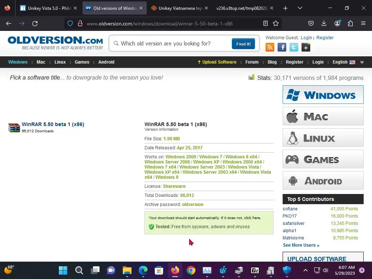The width and height of the screenshot is (372, 279).
Task: Select the Games sidebar banner
Action: tap(323, 159)
